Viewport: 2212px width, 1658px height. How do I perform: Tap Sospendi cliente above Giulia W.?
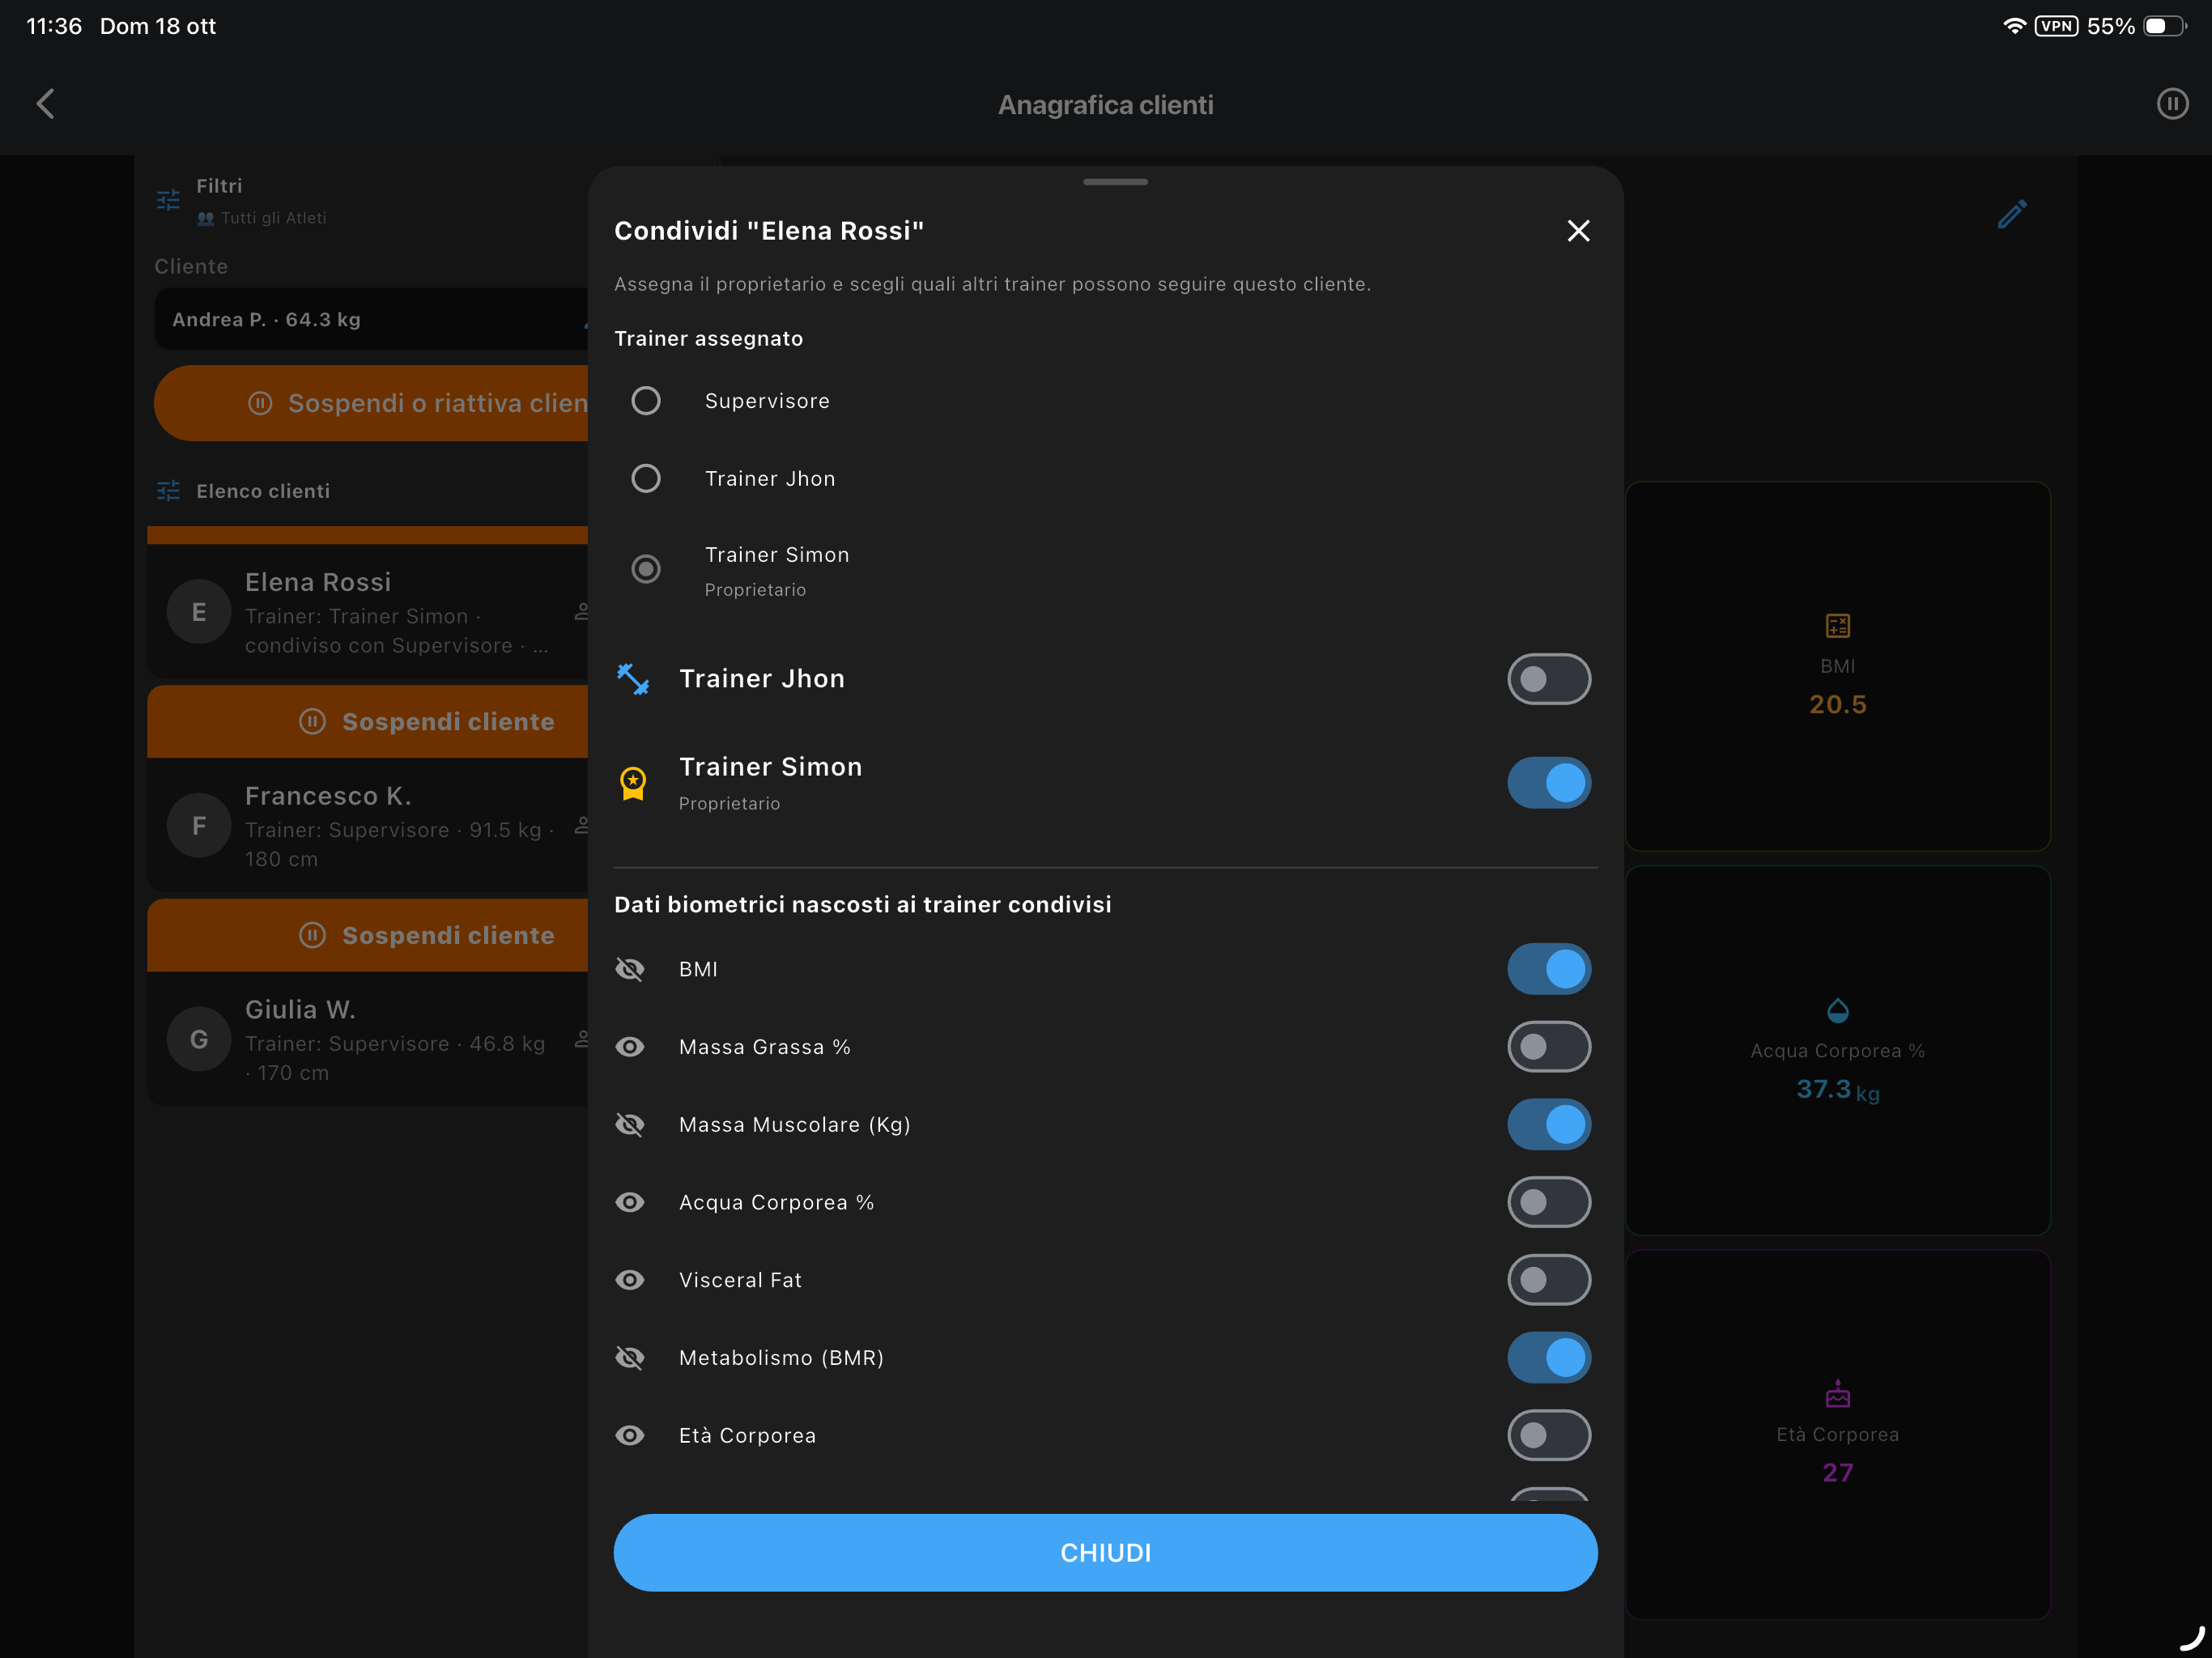(x=368, y=935)
